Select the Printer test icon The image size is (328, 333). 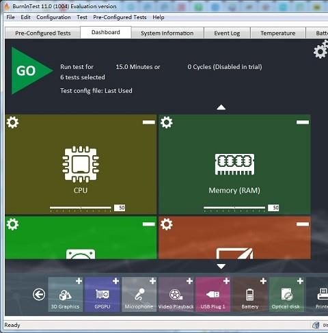322,295
